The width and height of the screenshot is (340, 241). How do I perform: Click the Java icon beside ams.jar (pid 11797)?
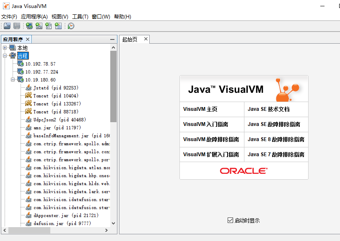pos(29,128)
